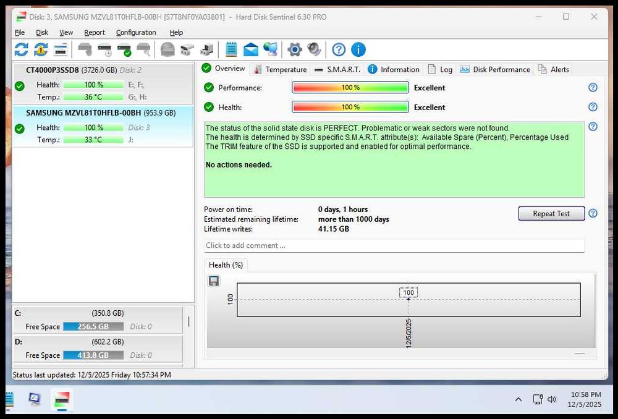
Task: Select the SAMSUNG MZVL81T0HFLB-00BH disk entry
Action: 103,126
